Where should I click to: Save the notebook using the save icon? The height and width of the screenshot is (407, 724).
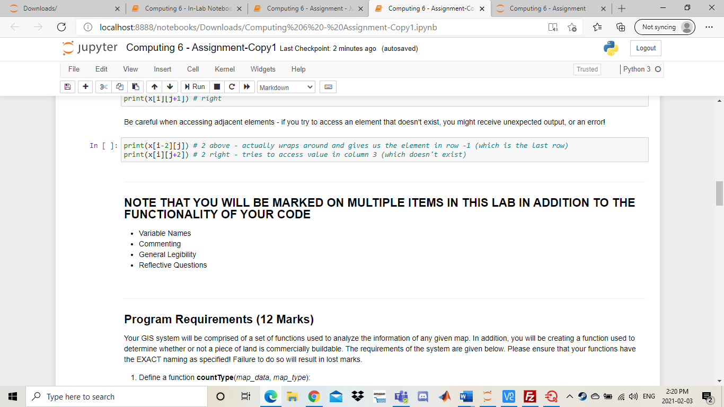[67, 87]
